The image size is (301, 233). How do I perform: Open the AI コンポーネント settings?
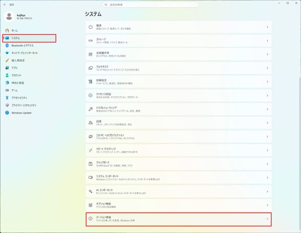pyautogui.click(x=178, y=191)
